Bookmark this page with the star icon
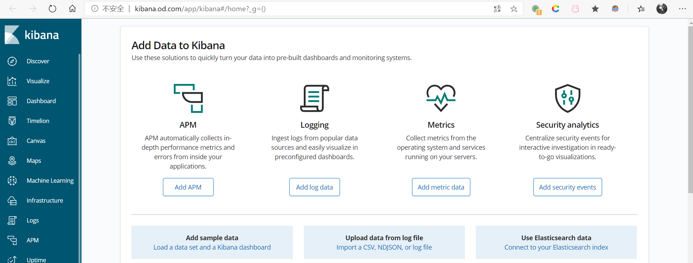This screenshot has width=693, height=263. pos(514,9)
